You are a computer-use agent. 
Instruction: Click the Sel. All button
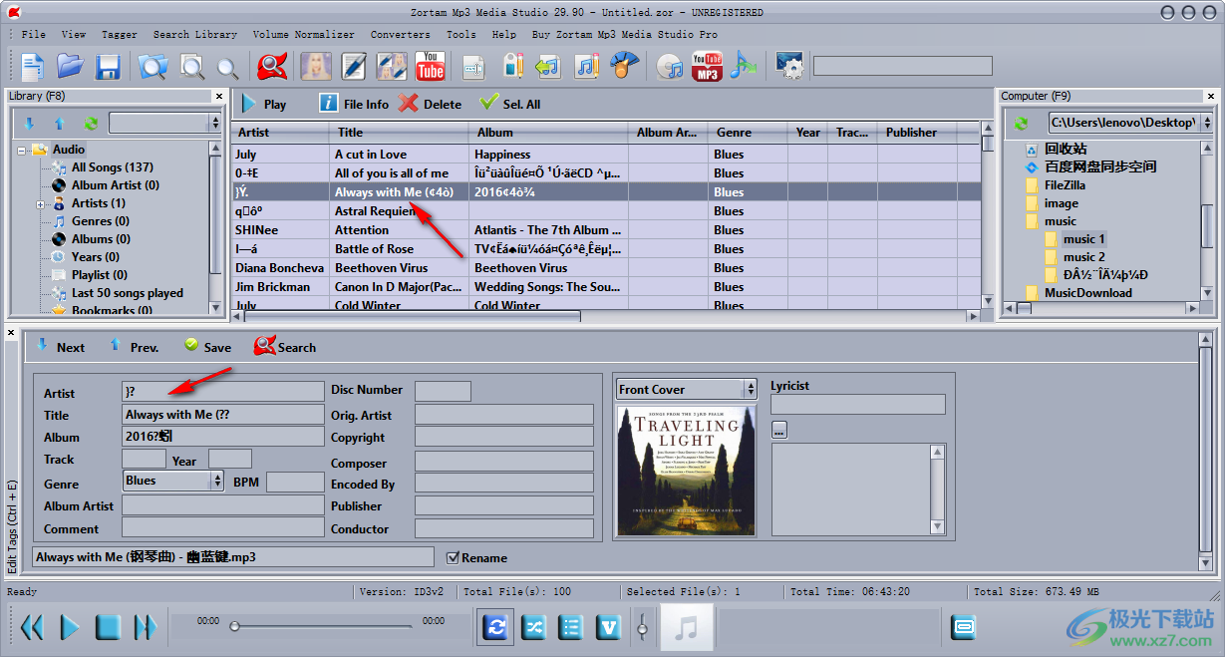pyautogui.click(x=510, y=104)
